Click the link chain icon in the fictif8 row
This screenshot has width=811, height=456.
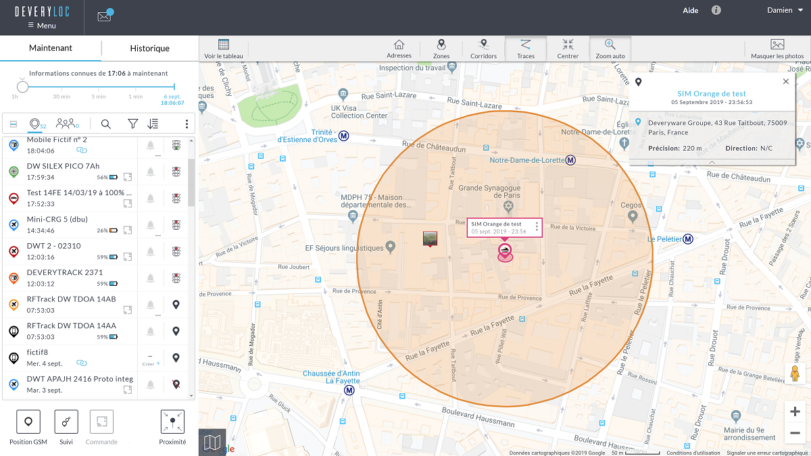click(81, 363)
